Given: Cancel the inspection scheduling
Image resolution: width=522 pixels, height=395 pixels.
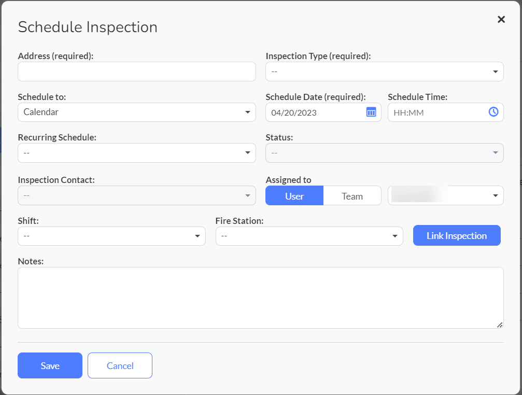Looking at the screenshot, I should coord(120,365).
